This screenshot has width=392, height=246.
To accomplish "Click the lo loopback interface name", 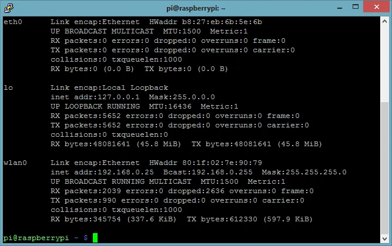I will 8,87.
